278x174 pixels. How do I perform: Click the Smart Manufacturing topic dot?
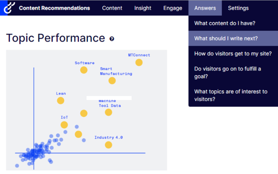tap(112, 81)
